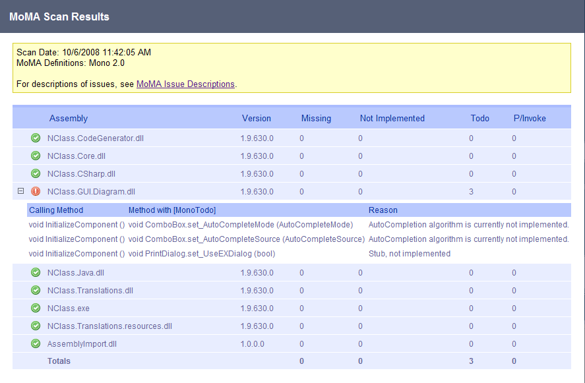Select the NClass.Translations.resources.dll assembly name
The image size is (585, 383).
109,326
